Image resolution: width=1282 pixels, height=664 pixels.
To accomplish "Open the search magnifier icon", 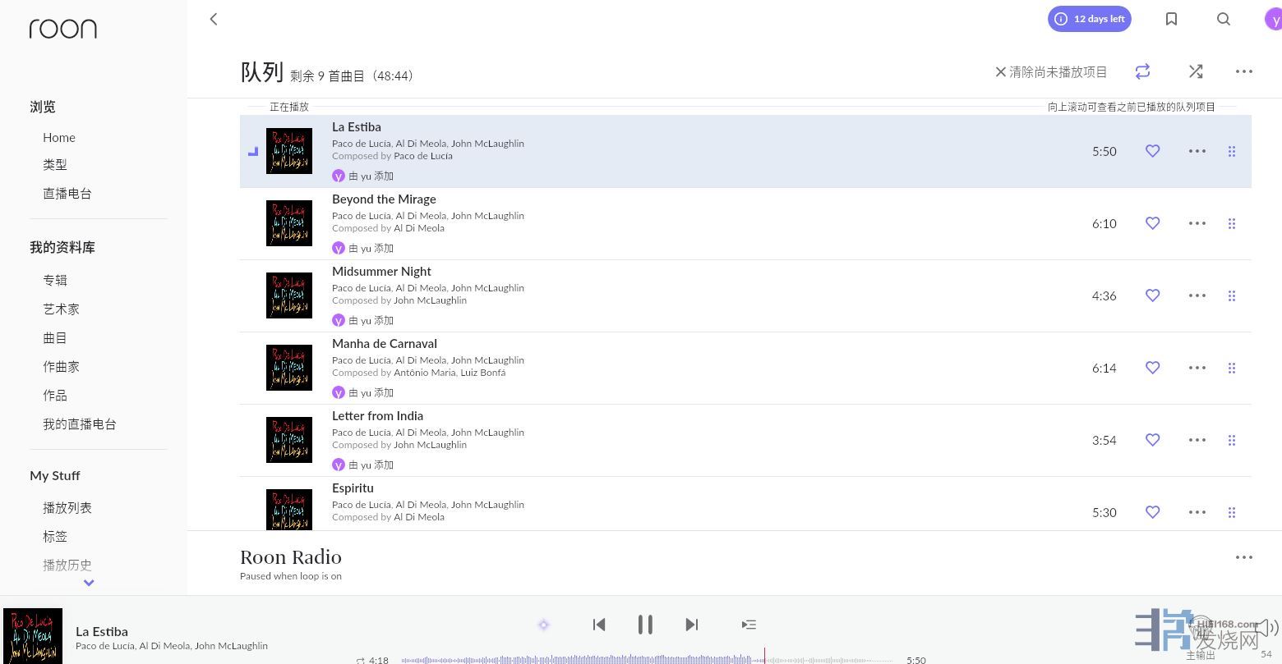I will pos(1223,19).
